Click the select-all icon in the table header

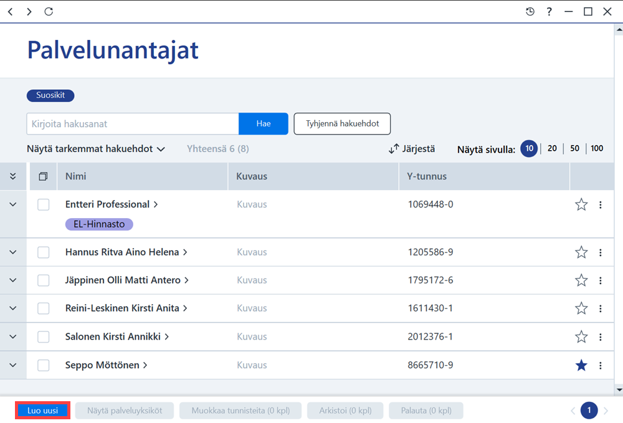tap(44, 176)
